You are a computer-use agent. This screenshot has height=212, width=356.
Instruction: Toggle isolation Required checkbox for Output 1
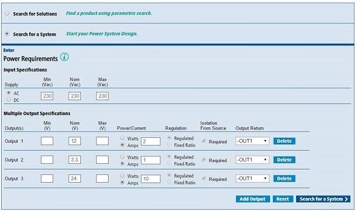tap(204, 141)
